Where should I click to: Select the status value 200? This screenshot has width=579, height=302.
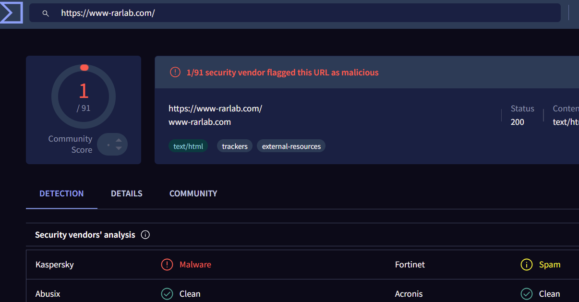(518, 122)
